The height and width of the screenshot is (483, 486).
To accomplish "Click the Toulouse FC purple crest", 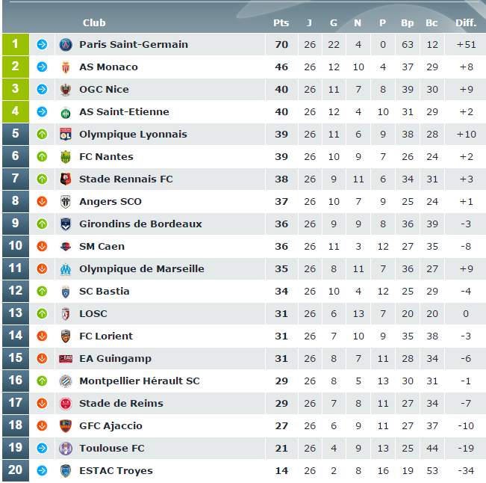I will [x=66, y=449].
